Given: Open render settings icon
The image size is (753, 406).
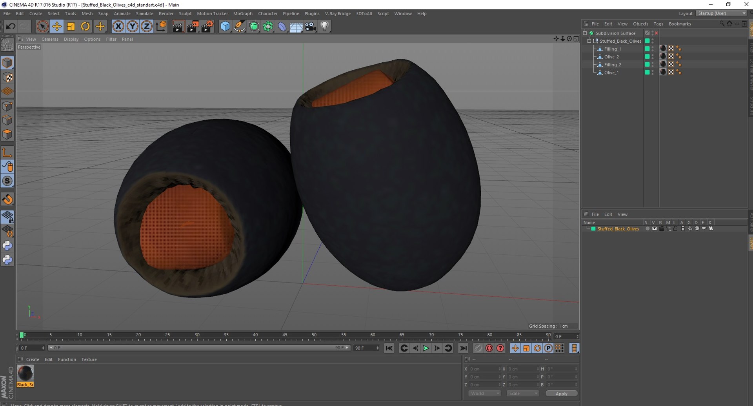Looking at the screenshot, I should (207, 26).
